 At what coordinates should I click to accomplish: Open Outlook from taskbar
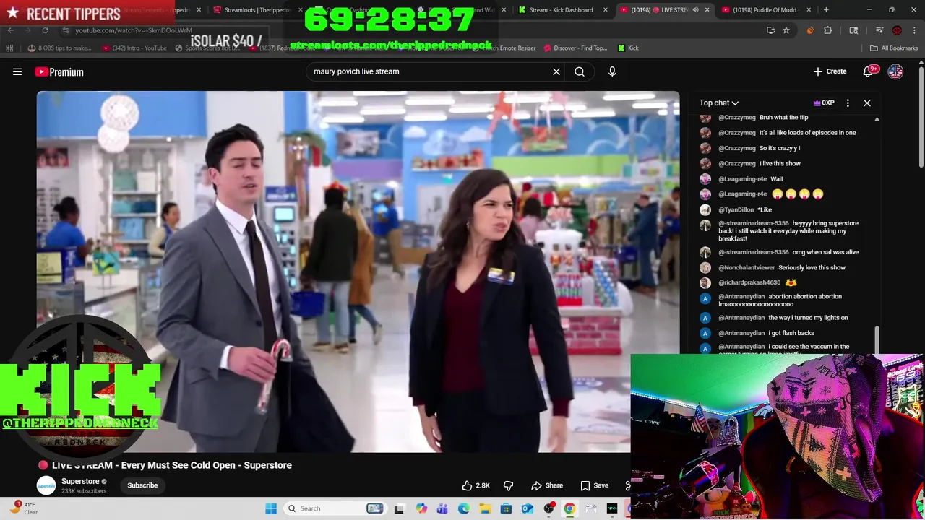pos(528,508)
